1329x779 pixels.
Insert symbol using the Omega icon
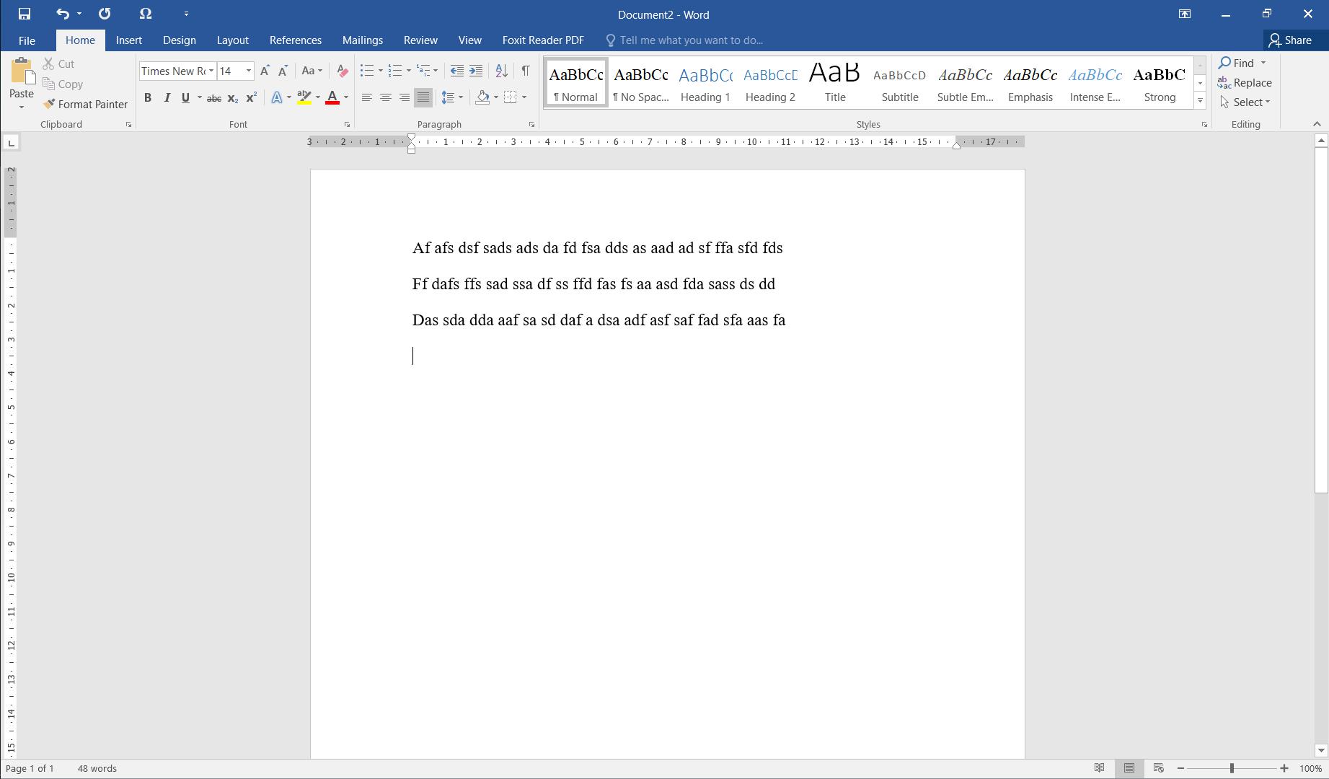tap(145, 14)
